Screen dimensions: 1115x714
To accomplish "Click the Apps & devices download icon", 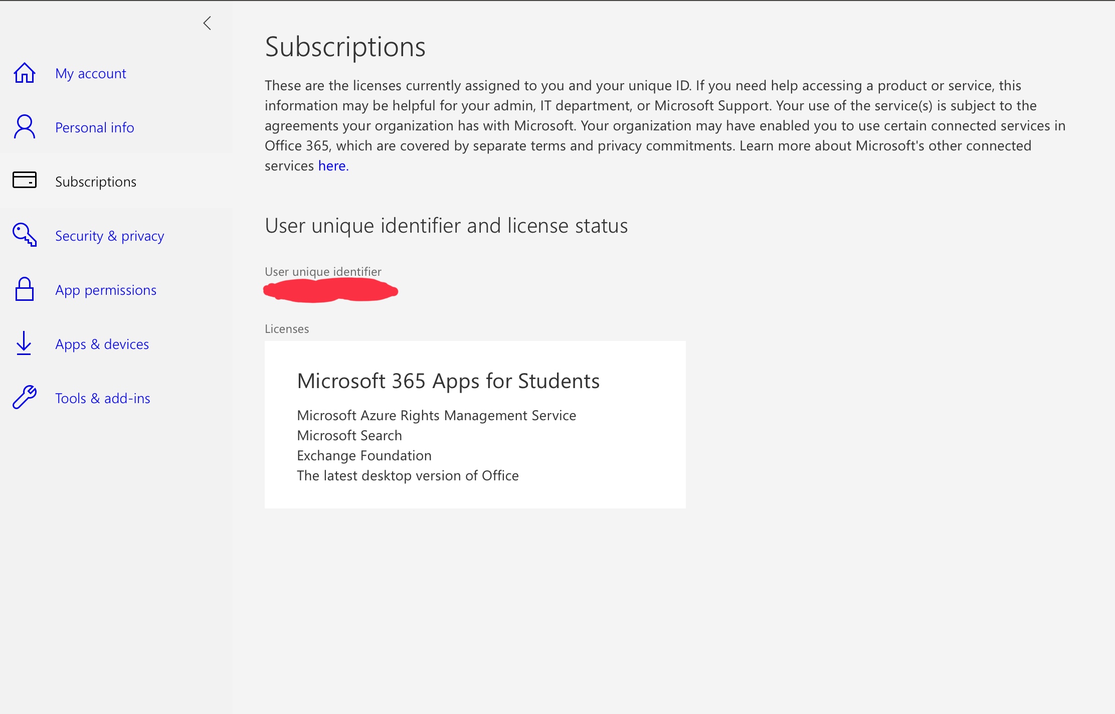I will (24, 343).
